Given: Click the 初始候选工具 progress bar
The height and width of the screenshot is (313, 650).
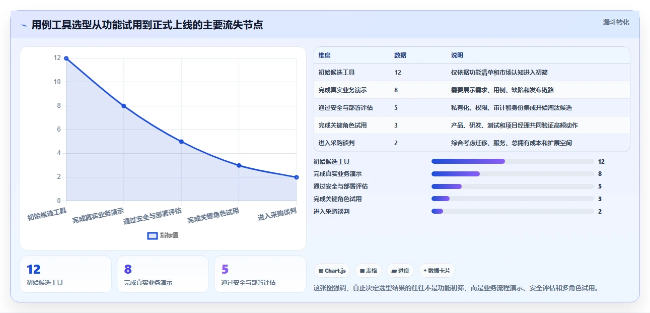Looking at the screenshot, I should 513,161.
